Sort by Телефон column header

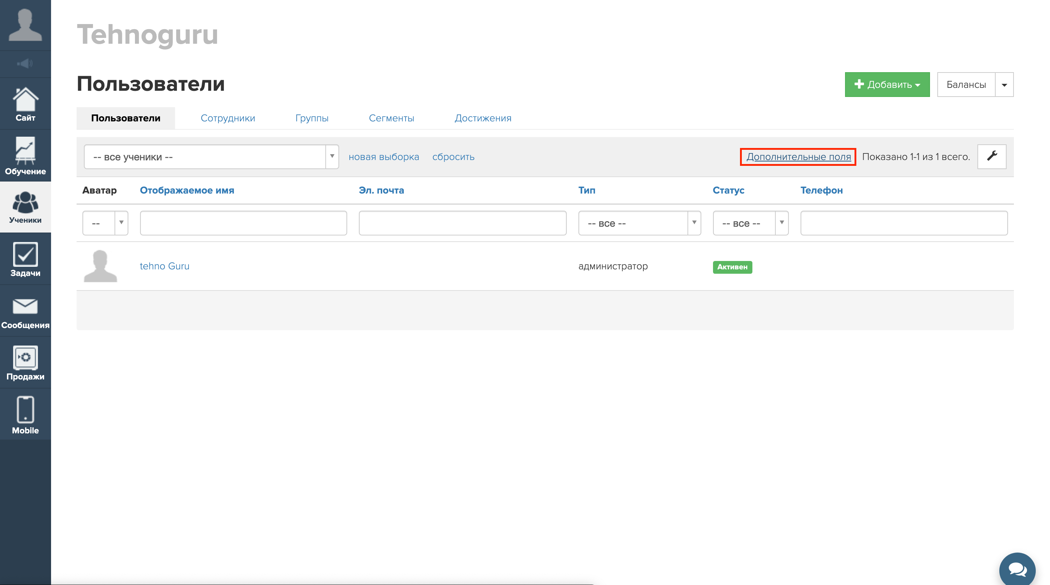pyautogui.click(x=821, y=190)
